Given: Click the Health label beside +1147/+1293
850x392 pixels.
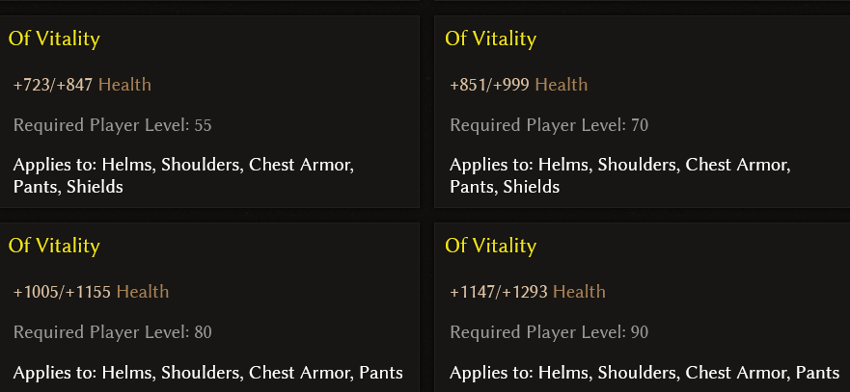Looking at the screenshot, I should 579,293.
